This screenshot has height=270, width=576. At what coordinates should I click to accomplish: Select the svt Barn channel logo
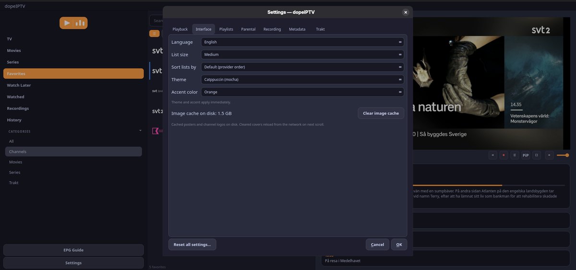tap(157, 91)
